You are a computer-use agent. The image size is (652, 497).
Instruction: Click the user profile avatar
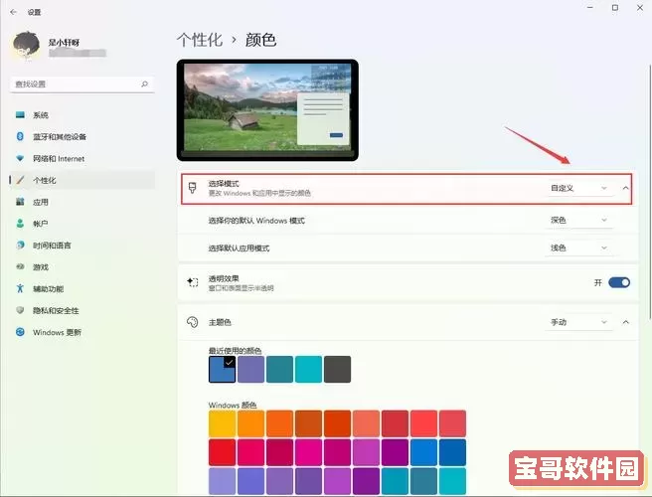pyautogui.click(x=26, y=46)
